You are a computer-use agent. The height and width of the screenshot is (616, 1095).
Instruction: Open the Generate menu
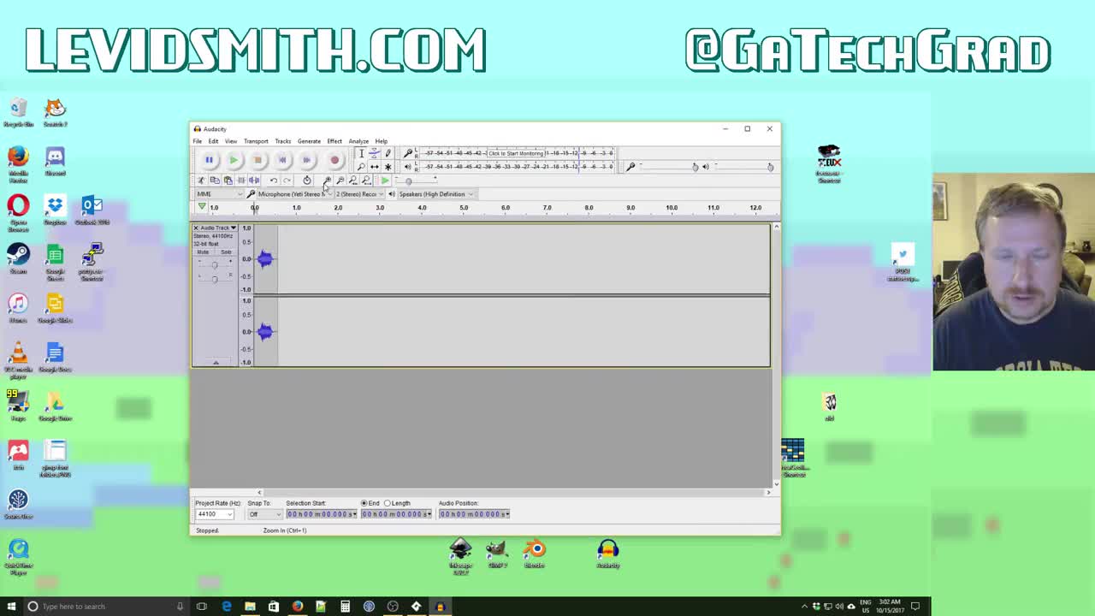tap(309, 141)
